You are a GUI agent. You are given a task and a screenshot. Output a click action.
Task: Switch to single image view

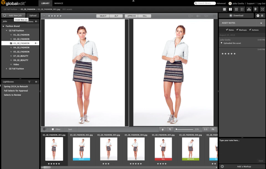point(224,9)
